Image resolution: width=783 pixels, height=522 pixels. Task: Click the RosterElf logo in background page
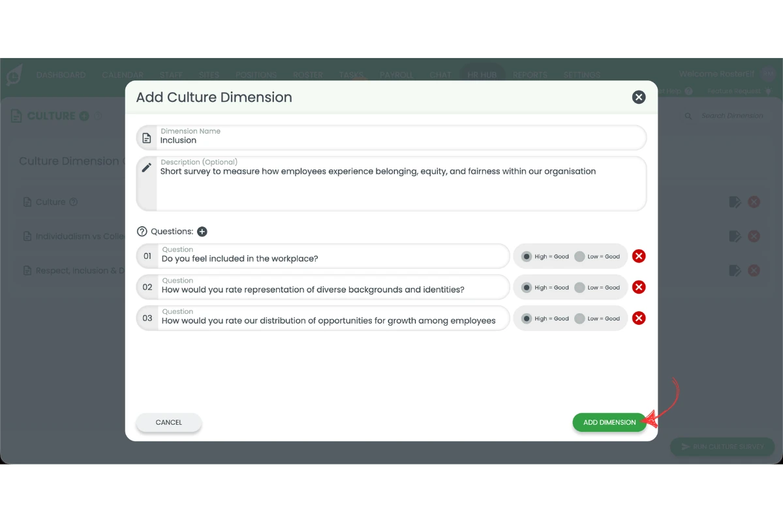coord(14,75)
